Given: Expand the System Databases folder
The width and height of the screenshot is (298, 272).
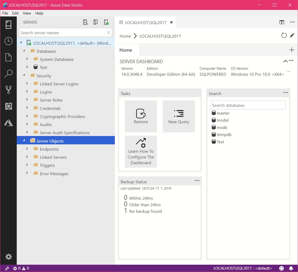Looking at the screenshot, I should [x=27, y=59].
